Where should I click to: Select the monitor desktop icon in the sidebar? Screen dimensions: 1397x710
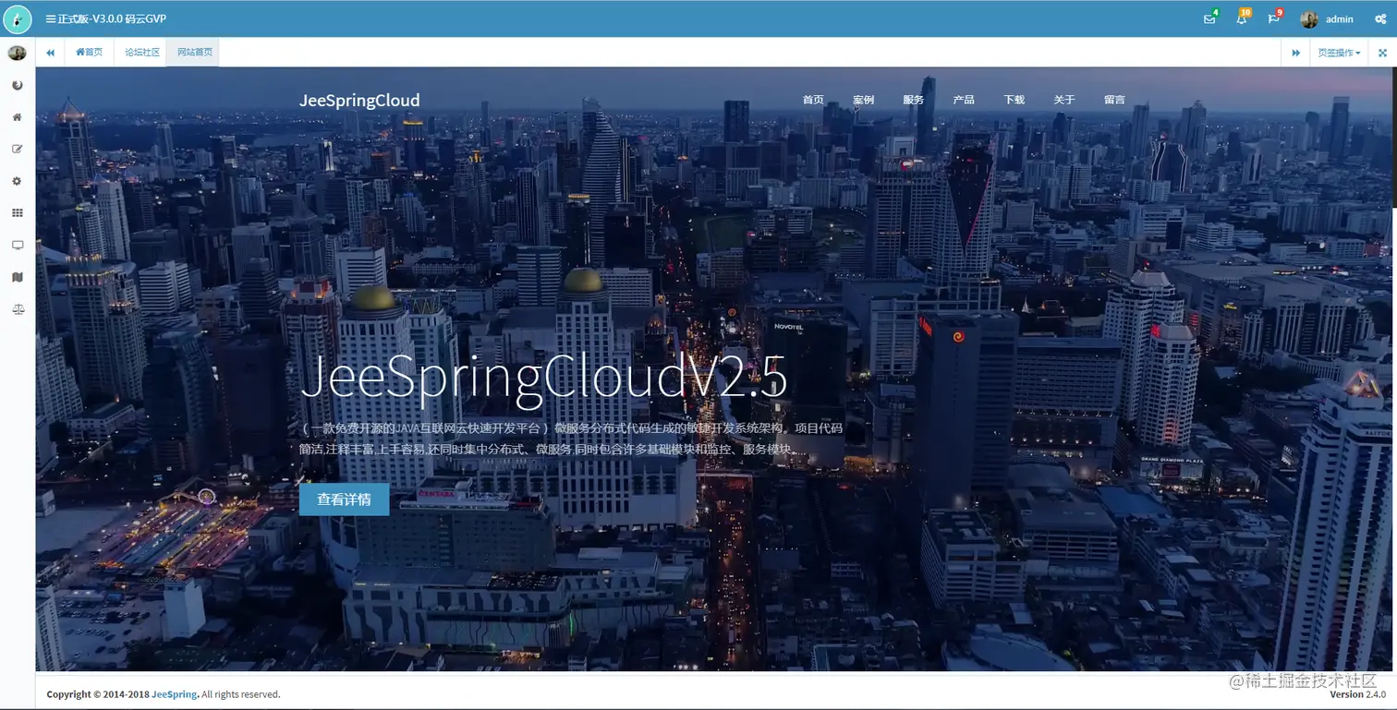pyautogui.click(x=17, y=245)
